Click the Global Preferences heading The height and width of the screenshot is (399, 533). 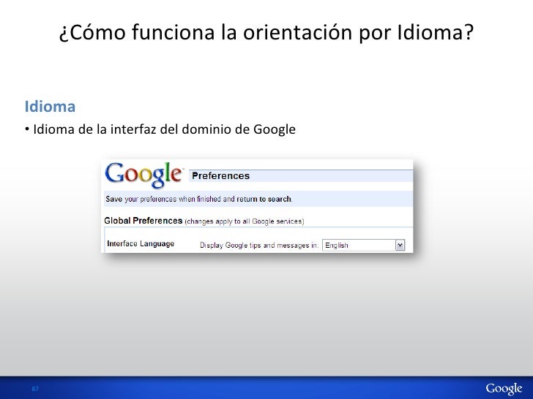tap(143, 221)
